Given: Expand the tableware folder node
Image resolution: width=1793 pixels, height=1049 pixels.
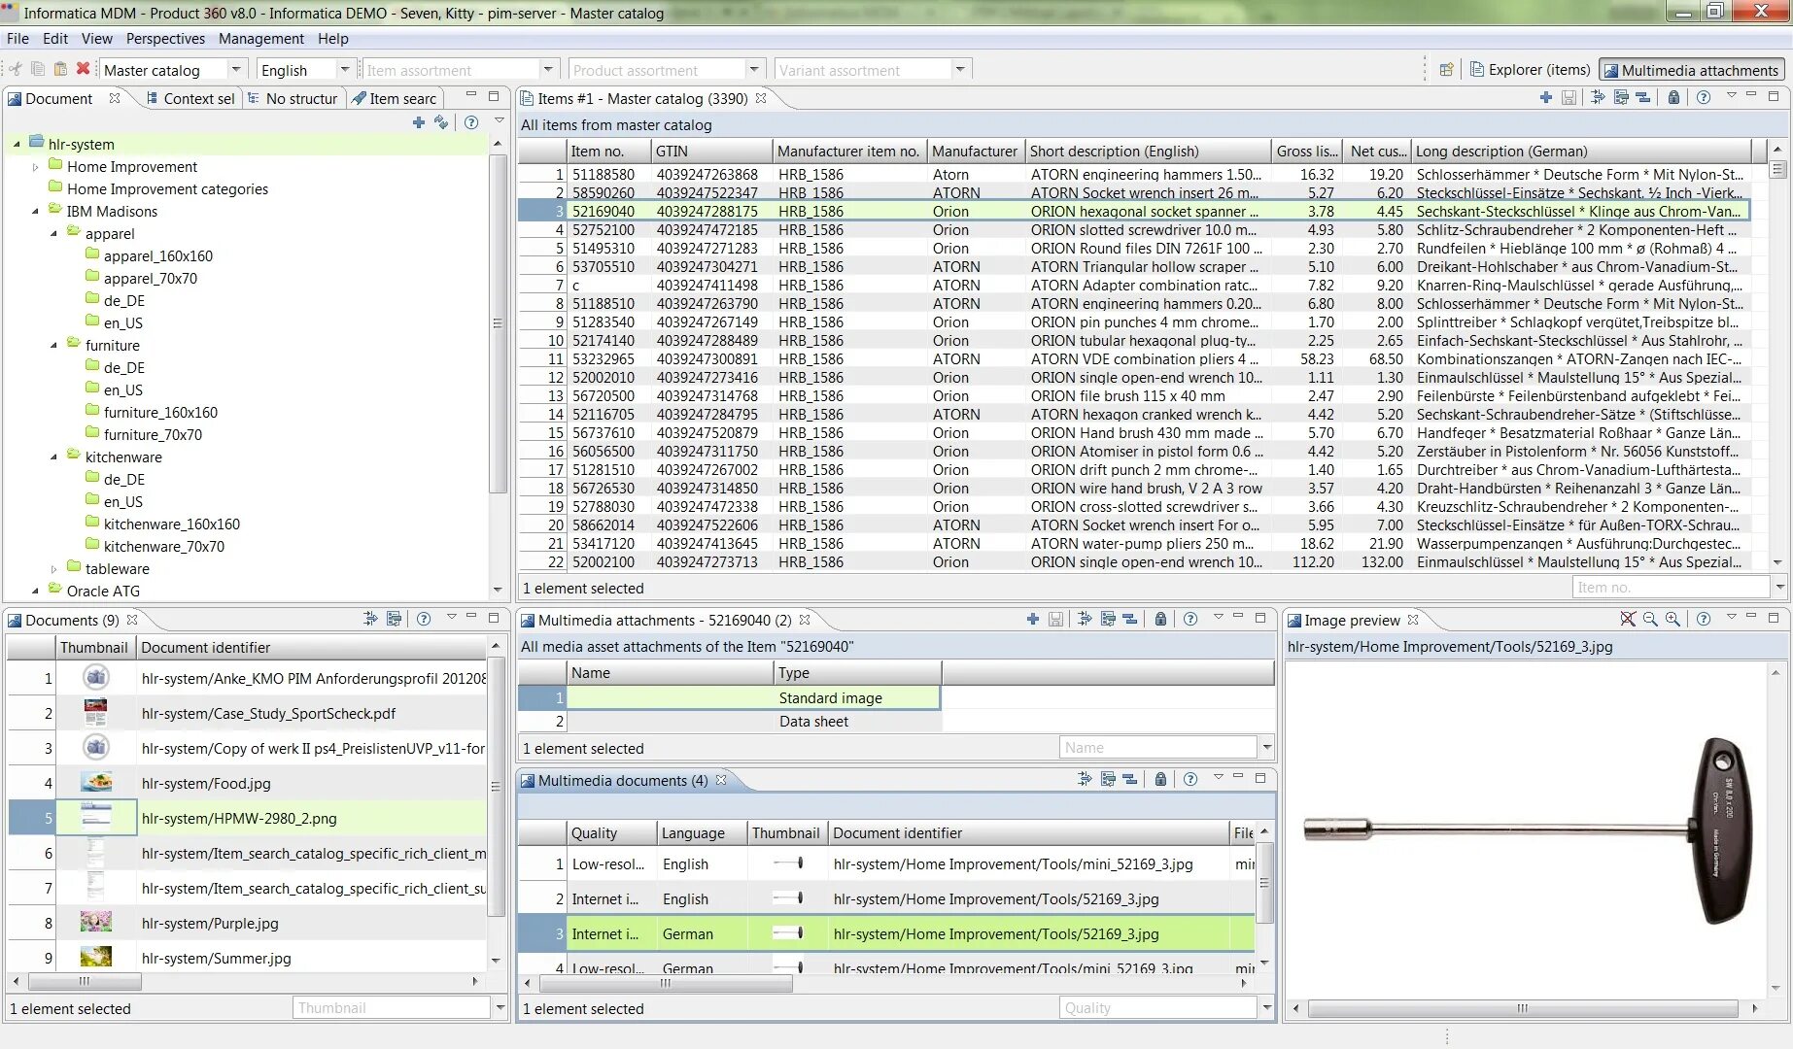Looking at the screenshot, I should [54, 569].
